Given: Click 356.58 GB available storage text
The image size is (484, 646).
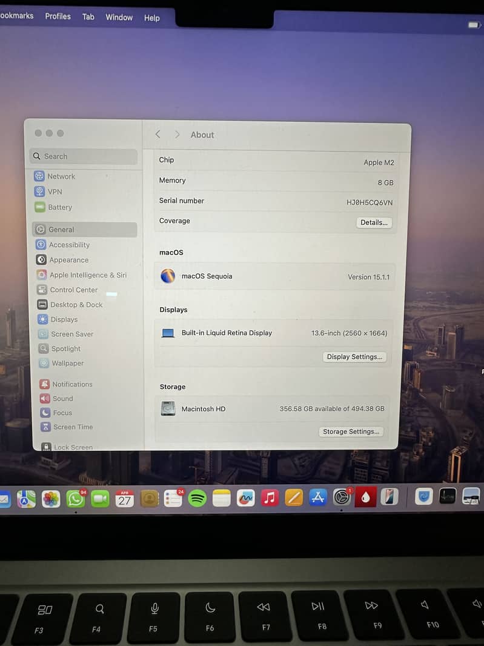Looking at the screenshot, I should point(332,408).
